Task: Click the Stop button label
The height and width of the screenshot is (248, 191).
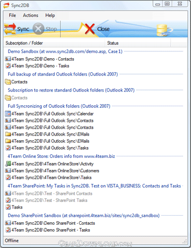Action: pyautogui.click(x=51, y=29)
